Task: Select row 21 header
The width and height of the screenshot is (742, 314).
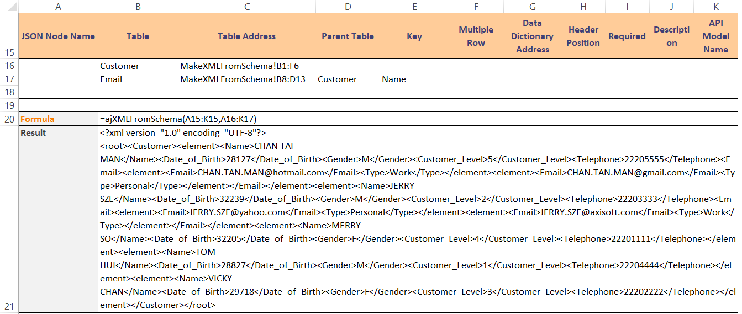Action: (x=9, y=306)
